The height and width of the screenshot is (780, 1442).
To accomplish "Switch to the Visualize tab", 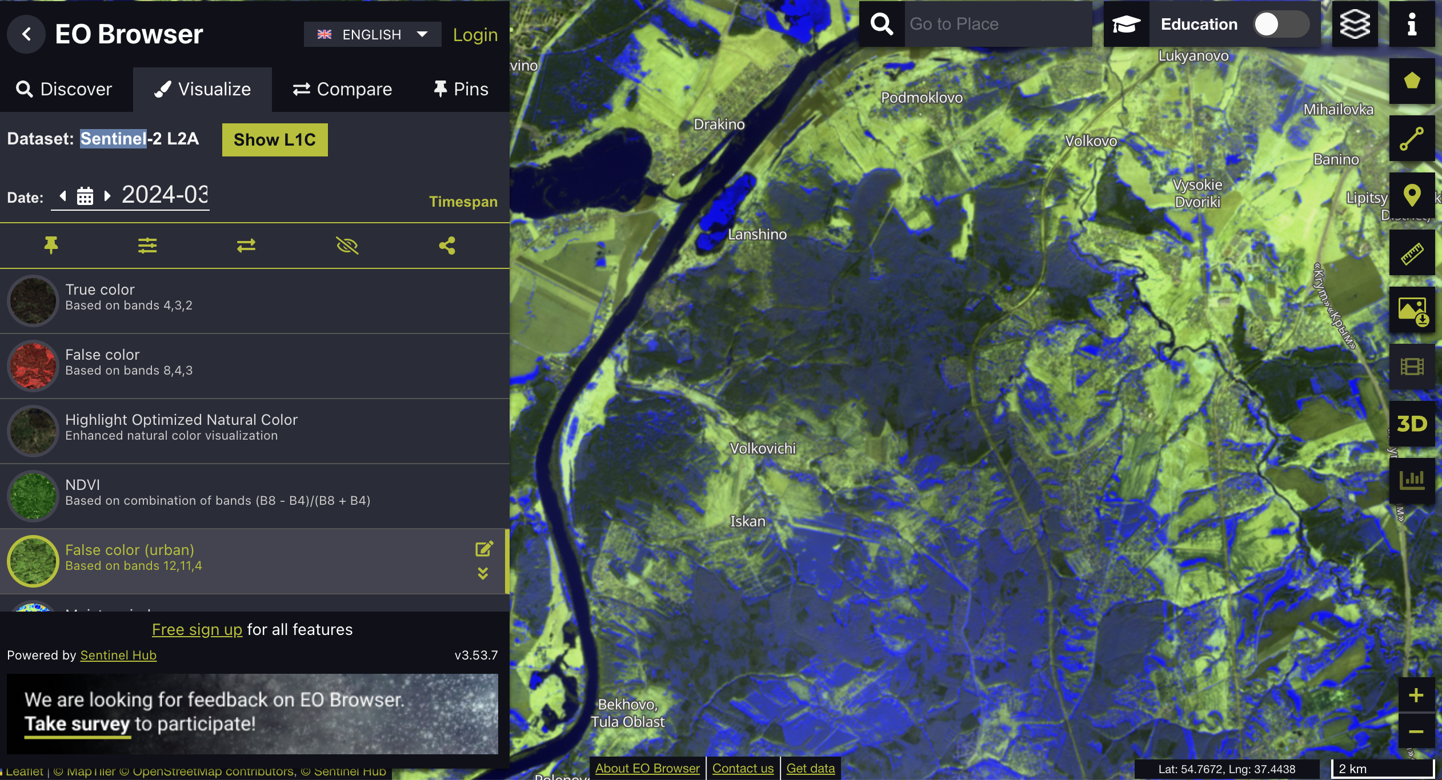I will point(202,89).
